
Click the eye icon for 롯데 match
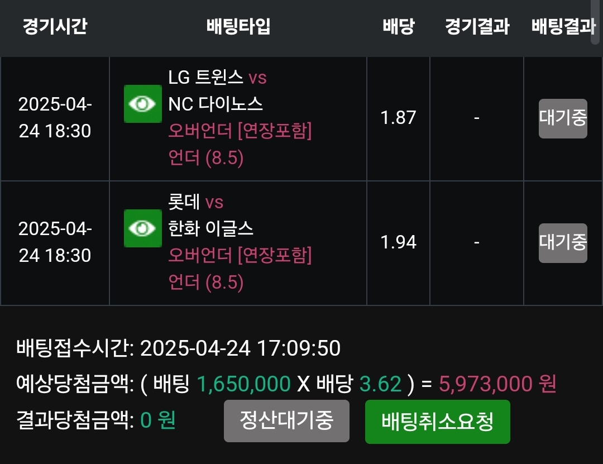143,228
